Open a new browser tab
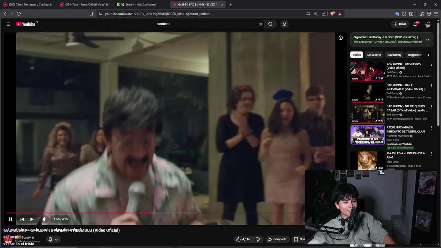This screenshot has width=441, height=248. [x=230, y=4]
